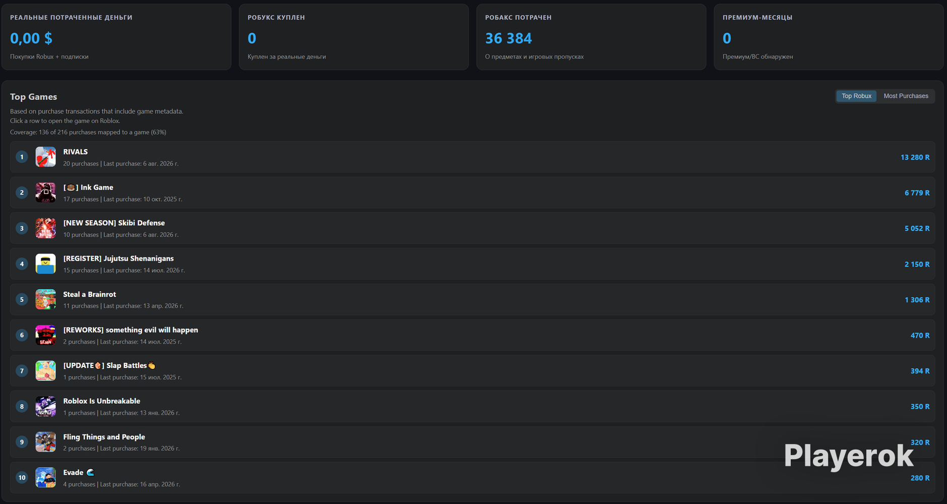Select the rank 4 badge beside Jujutsu Shenanigans
Viewport: 947px width, 504px height.
tap(22, 264)
